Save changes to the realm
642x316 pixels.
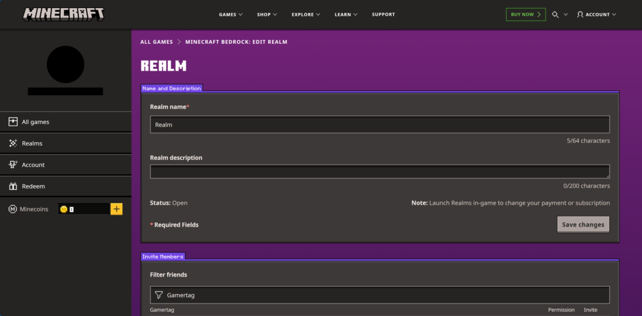(x=583, y=225)
